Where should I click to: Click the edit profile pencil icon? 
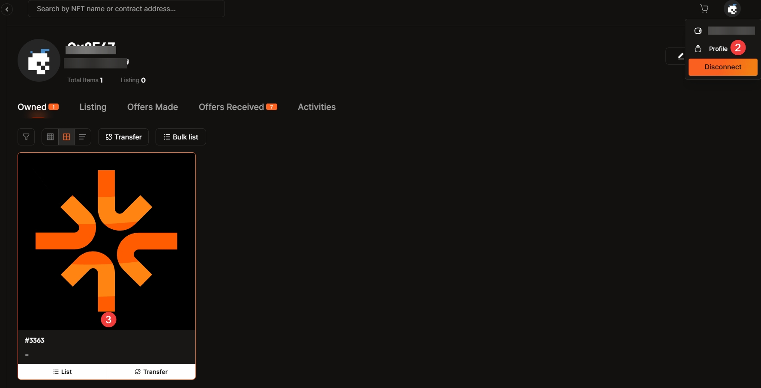680,56
